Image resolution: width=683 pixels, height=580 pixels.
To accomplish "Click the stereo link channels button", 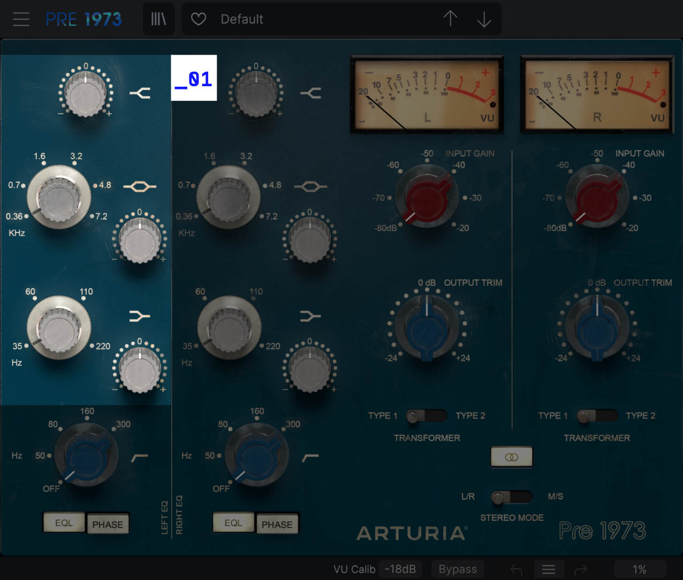I will click(x=511, y=457).
